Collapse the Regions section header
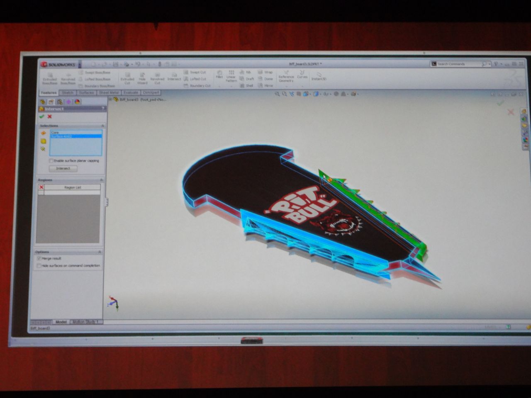The height and width of the screenshot is (398, 531). 101,180
